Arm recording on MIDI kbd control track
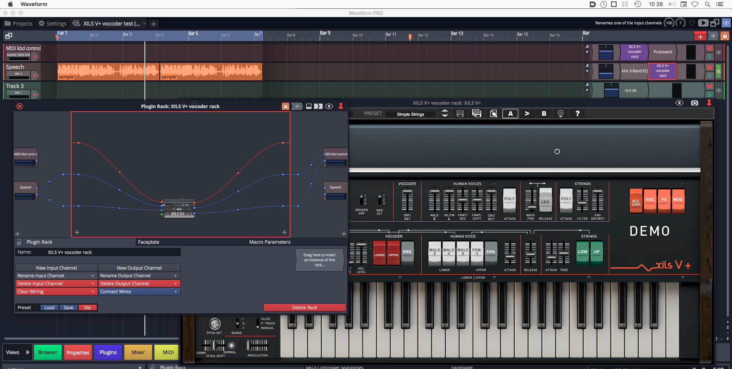 [x=35, y=56]
